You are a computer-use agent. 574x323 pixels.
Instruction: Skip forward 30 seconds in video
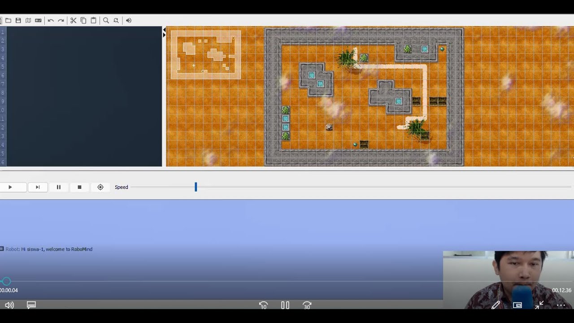click(x=307, y=305)
